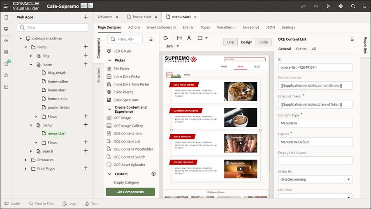The width and height of the screenshot is (371, 209).
Task: Open components palette options menu
Action: tap(151, 39)
